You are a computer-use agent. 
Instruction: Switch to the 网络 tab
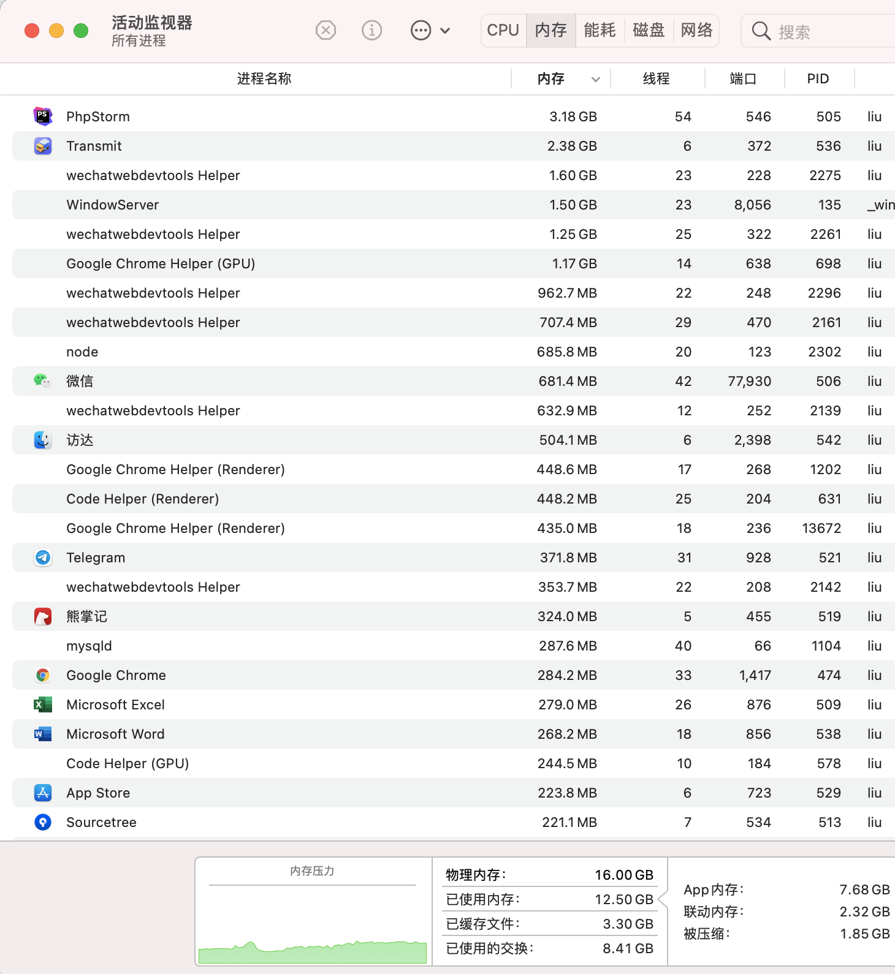click(x=697, y=30)
